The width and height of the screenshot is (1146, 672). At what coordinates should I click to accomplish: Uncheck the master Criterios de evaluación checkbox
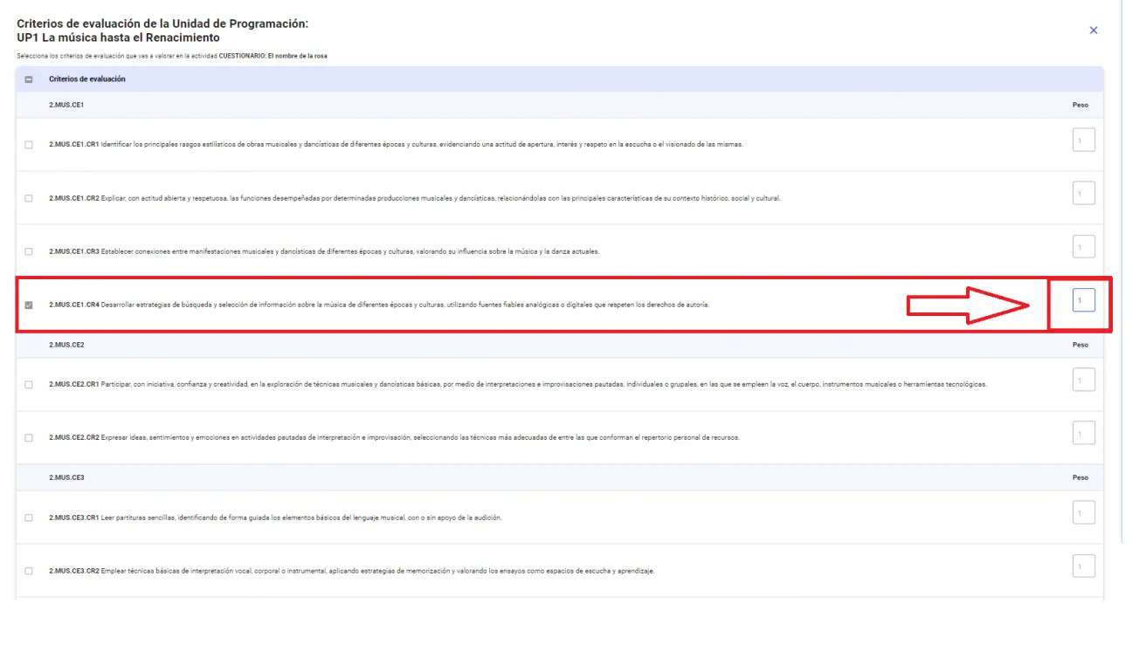(x=29, y=79)
